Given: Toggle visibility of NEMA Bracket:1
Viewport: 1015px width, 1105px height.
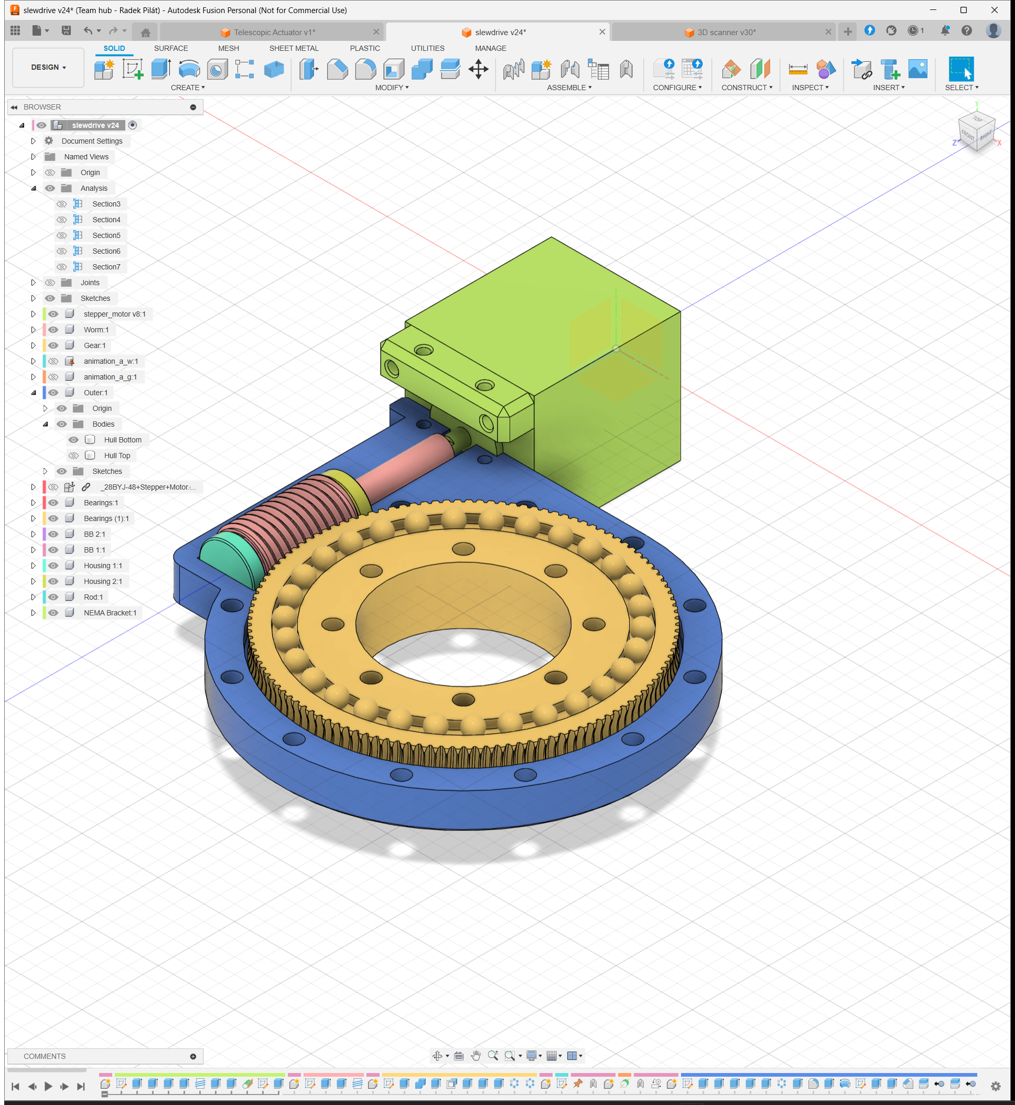Looking at the screenshot, I should click(53, 612).
